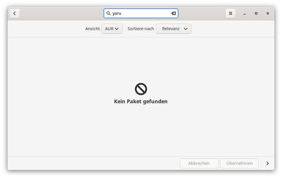282x178 pixels.
Task: Click the 'Kein Paket gefunden' message
Action: point(141,102)
